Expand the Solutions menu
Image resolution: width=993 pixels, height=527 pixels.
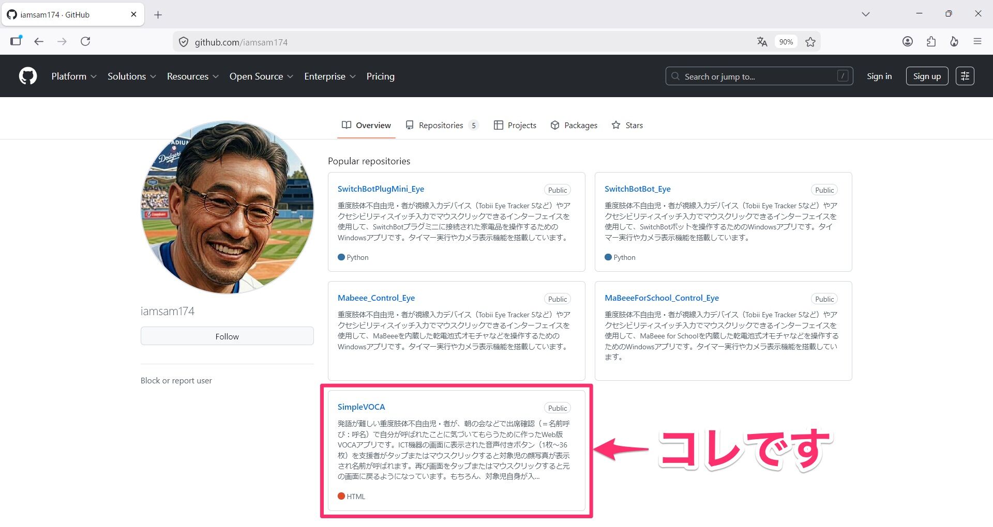[x=132, y=76]
